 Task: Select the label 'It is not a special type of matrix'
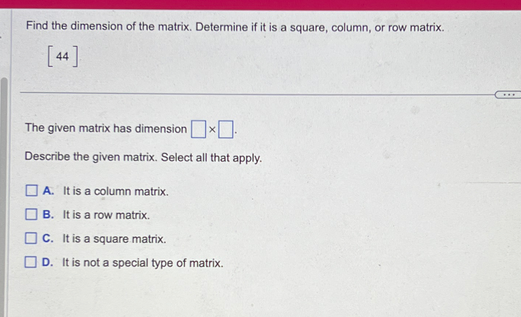143,263
